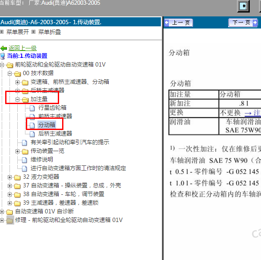Viewport: 261px width, 260px height.
Task: Select the 分动箱 tree item
Action: point(47,125)
